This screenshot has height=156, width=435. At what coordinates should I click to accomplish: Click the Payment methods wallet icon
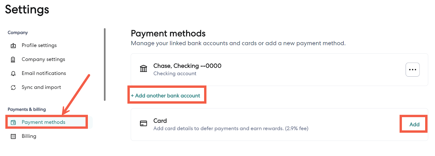13,123
